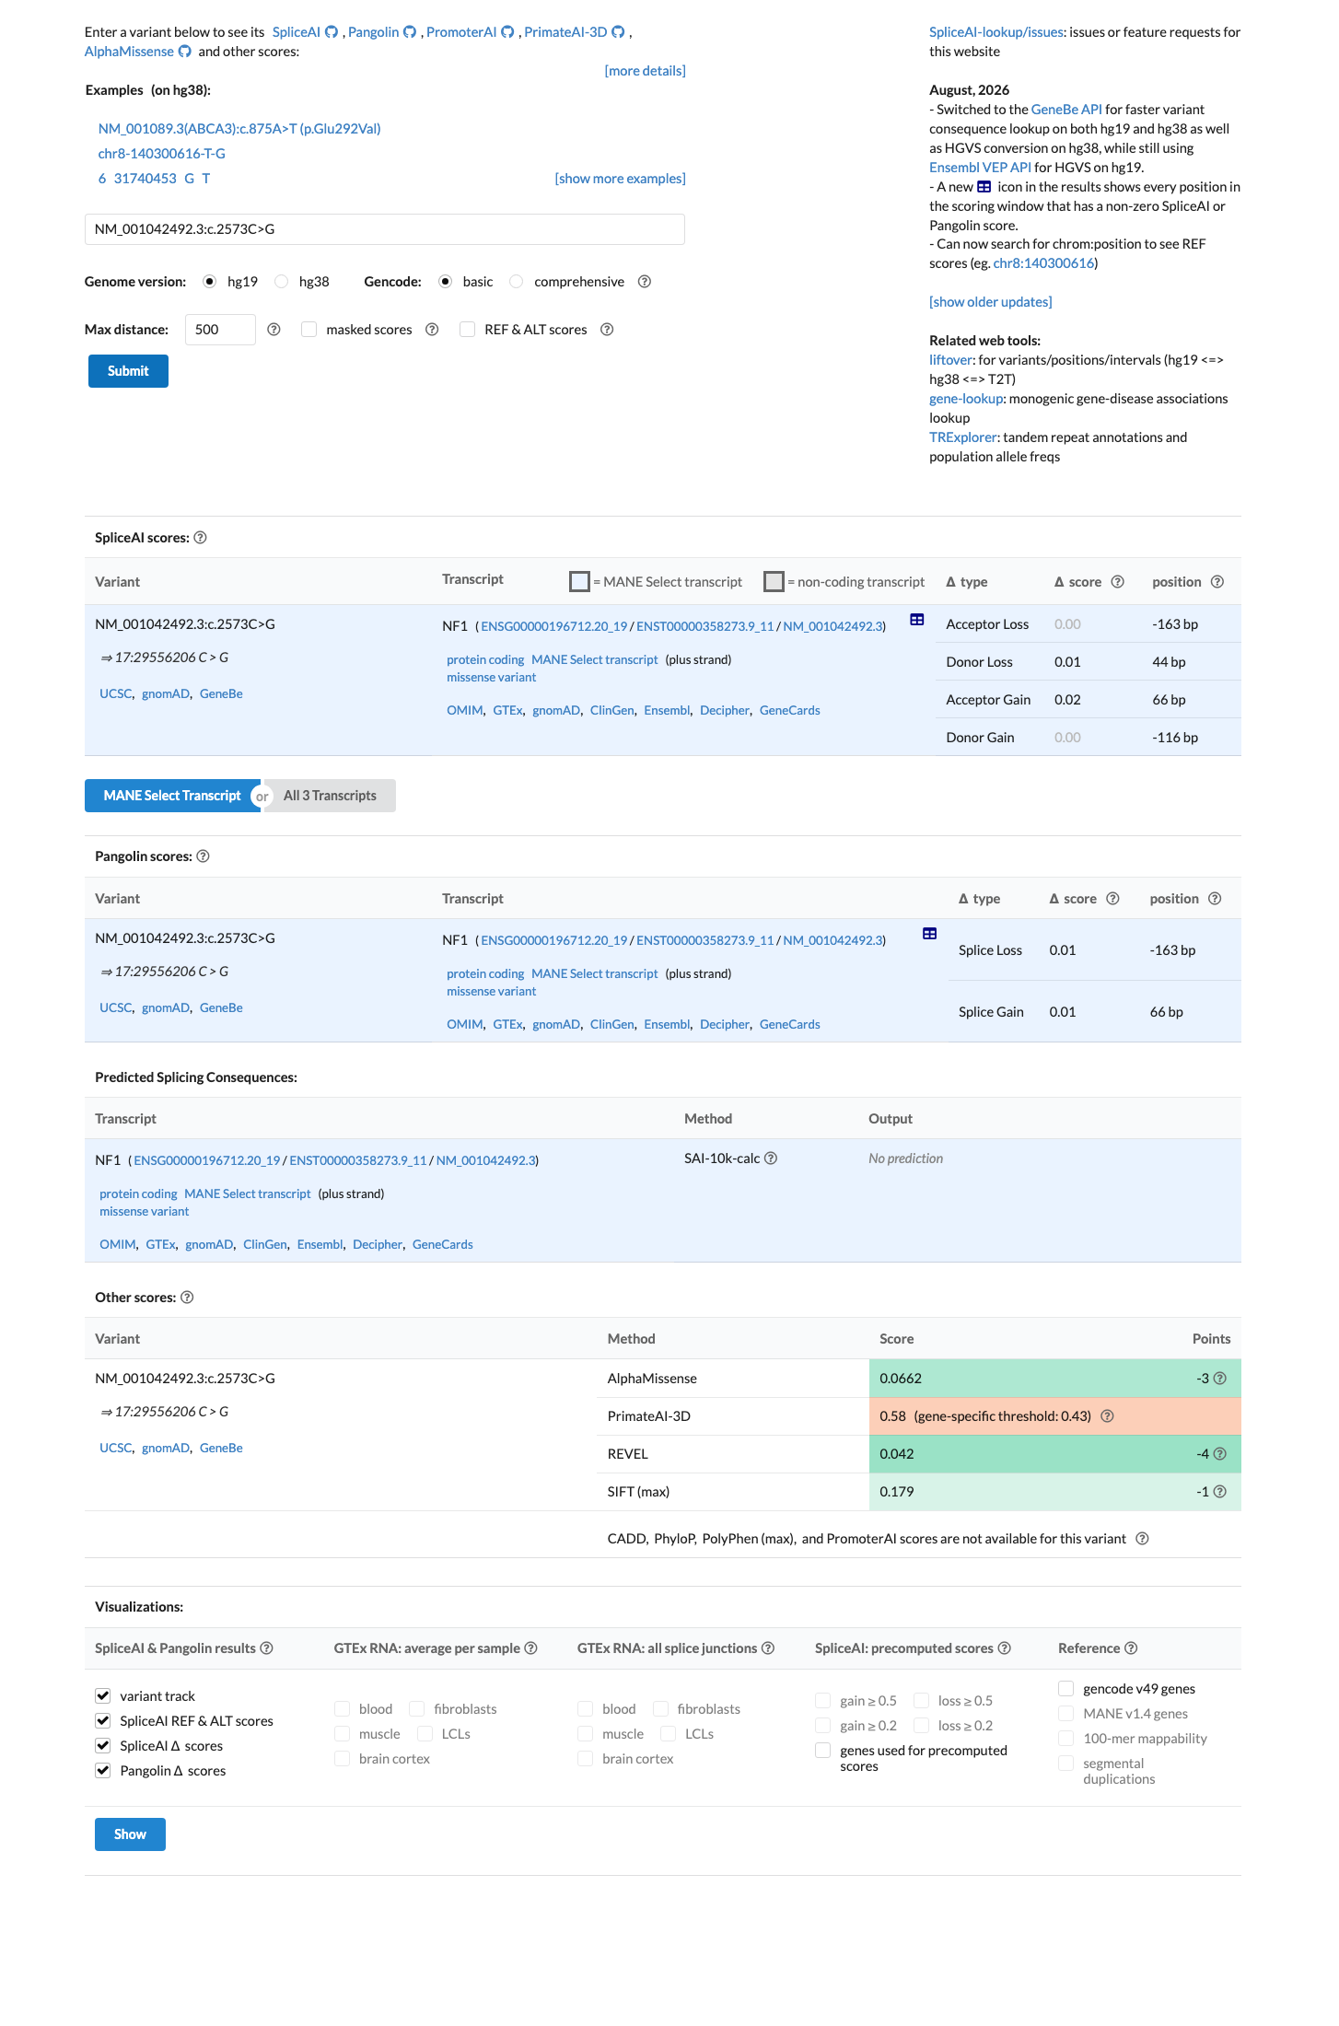
Task: Uncheck the SpliceAI Δ scores visualization
Action: coord(103,1745)
